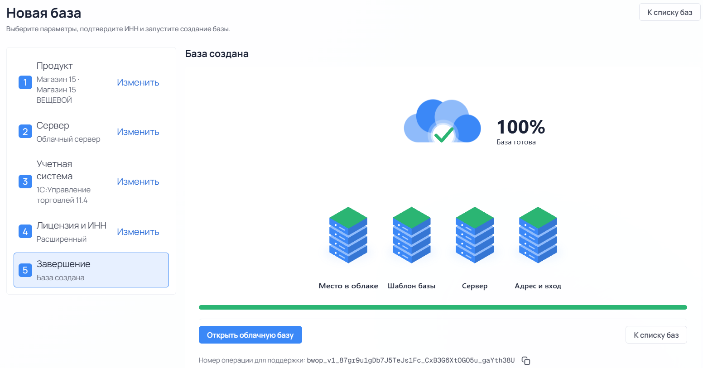Click the База готова status text
This screenshot has width=703, height=368.
[516, 142]
